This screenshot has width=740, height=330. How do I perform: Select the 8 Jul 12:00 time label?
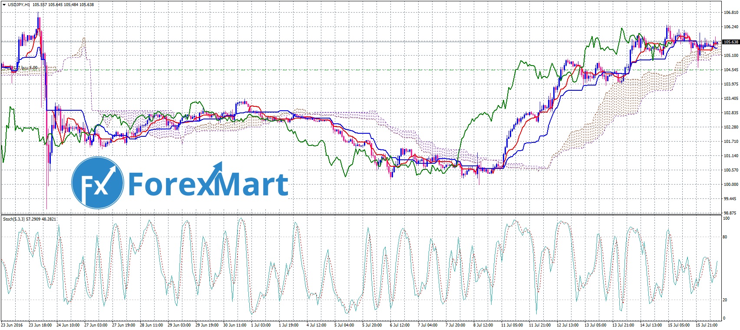(x=483, y=325)
